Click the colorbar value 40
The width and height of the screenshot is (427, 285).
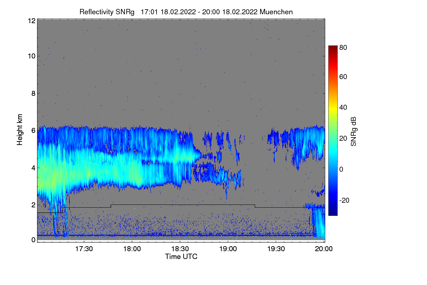point(343,107)
